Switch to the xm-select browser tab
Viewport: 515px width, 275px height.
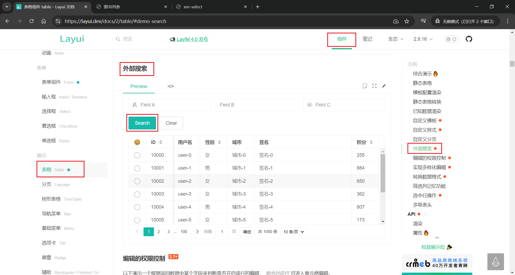(212, 7)
